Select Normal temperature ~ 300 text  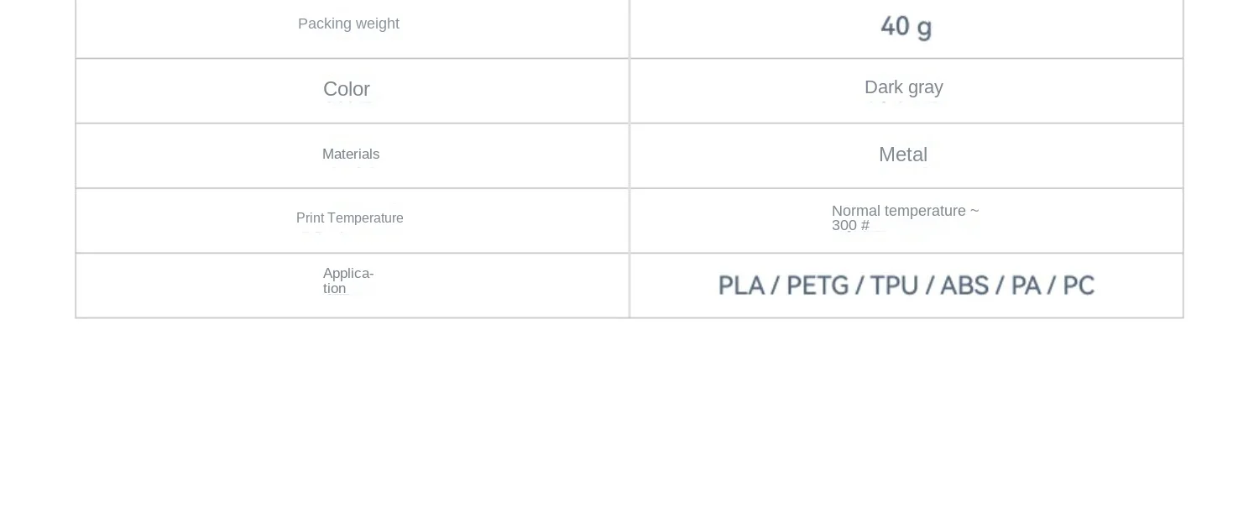click(x=905, y=218)
